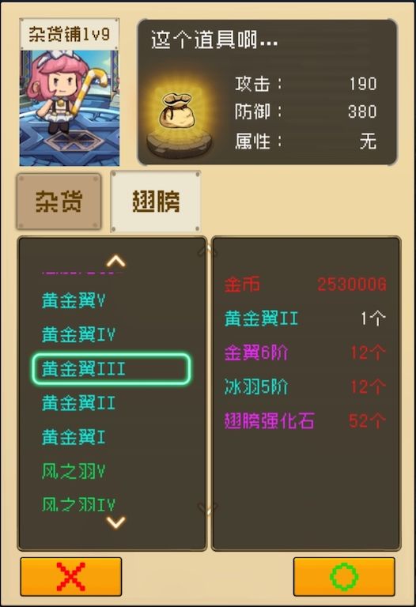
Task: Click the 金币 253000G cost row
Action: [x=305, y=285]
